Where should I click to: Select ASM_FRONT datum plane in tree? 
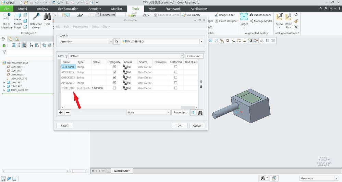click(18, 74)
